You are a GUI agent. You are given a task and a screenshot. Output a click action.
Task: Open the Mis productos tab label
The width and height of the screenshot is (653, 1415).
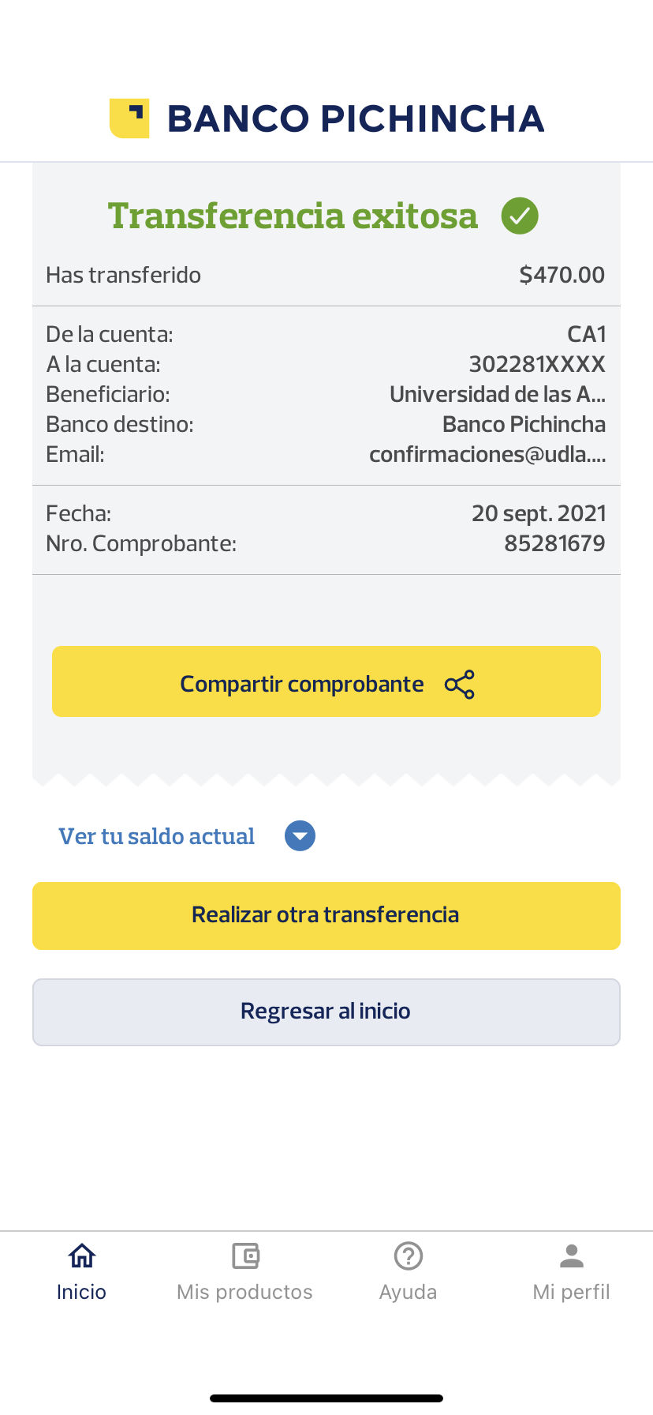click(244, 1292)
